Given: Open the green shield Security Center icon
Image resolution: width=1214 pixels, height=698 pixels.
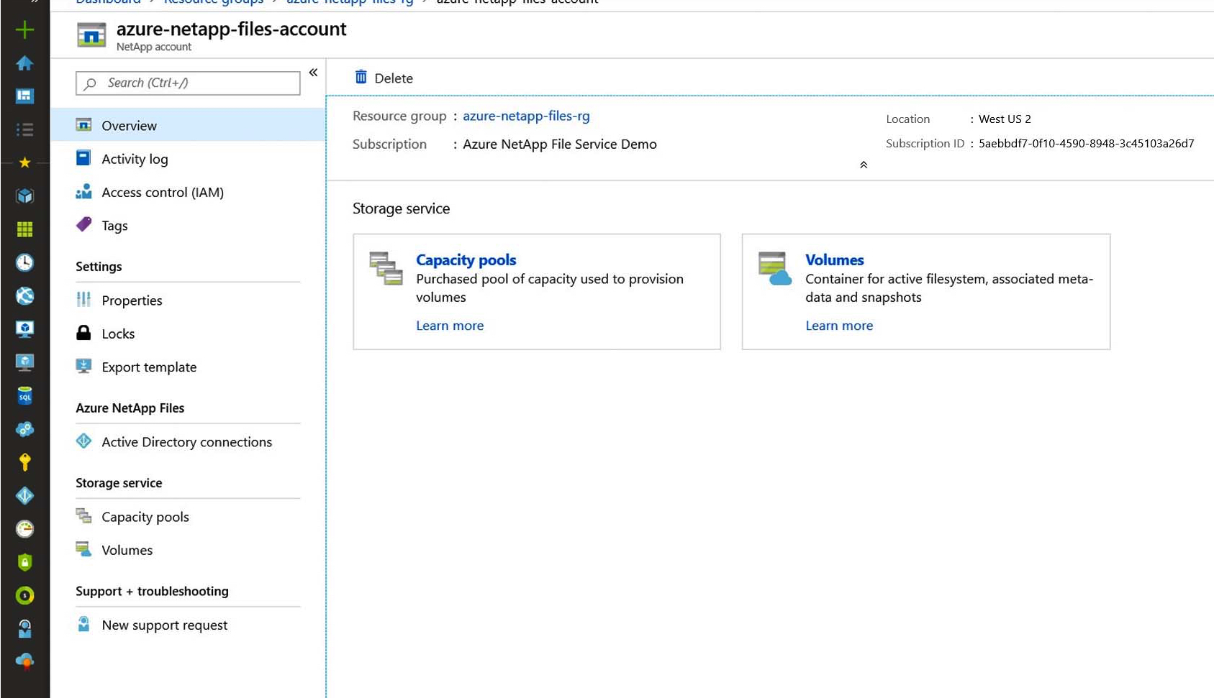Looking at the screenshot, I should coord(24,562).
